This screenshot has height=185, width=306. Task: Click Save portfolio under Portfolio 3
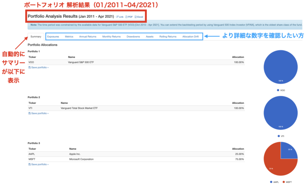39,164
